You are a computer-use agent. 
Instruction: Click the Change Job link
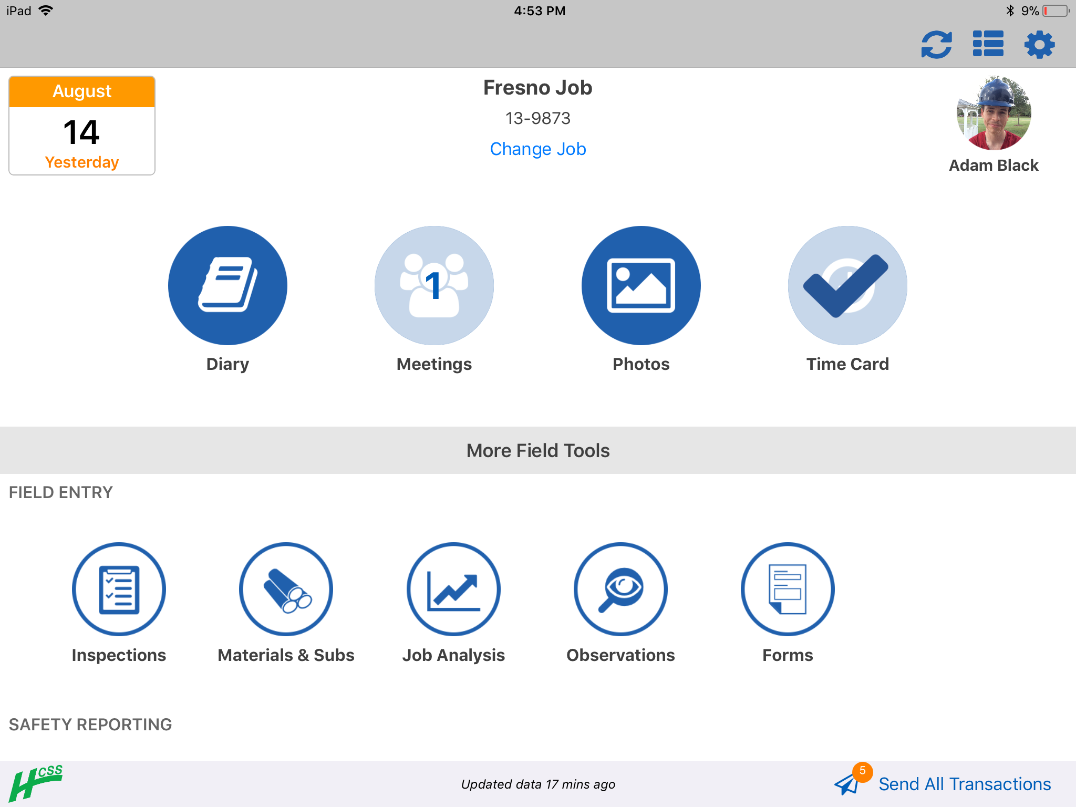(538, 149)
